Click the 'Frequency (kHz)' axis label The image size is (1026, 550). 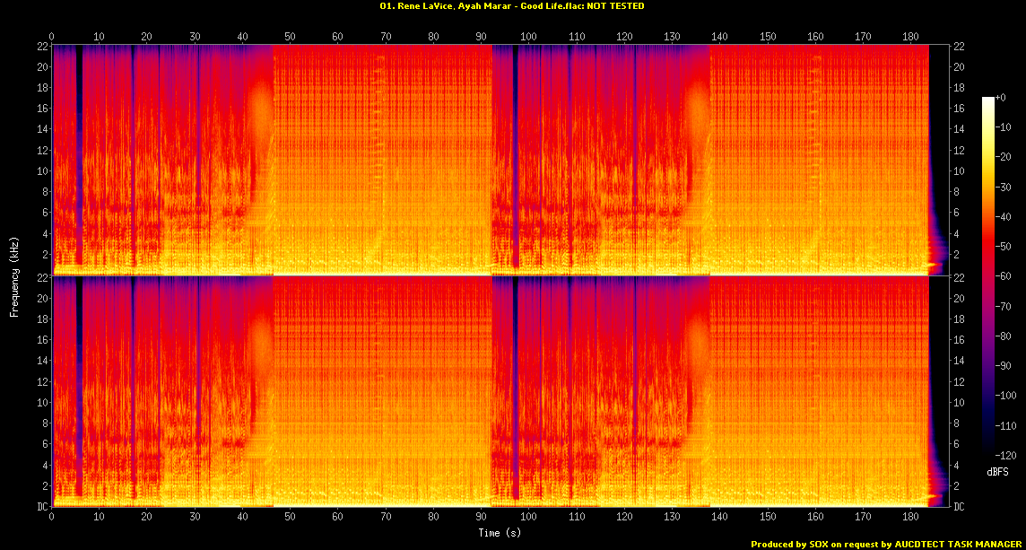tap(14, 275)
